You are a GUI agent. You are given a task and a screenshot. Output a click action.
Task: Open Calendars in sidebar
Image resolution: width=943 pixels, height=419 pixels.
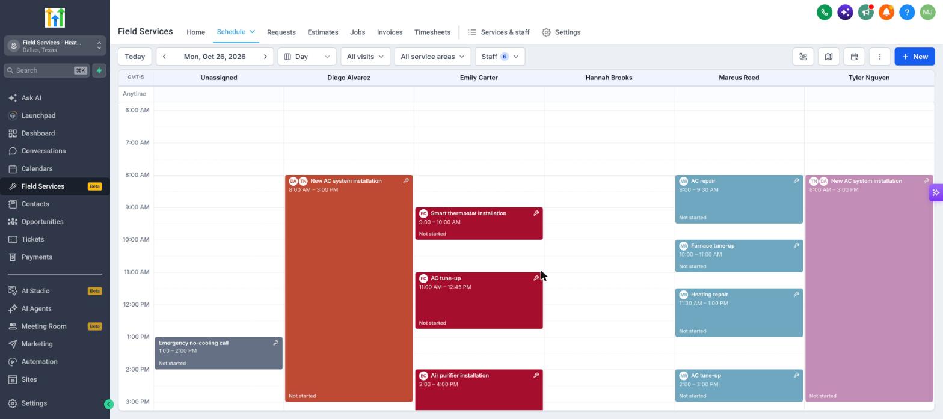pos(55,169)
